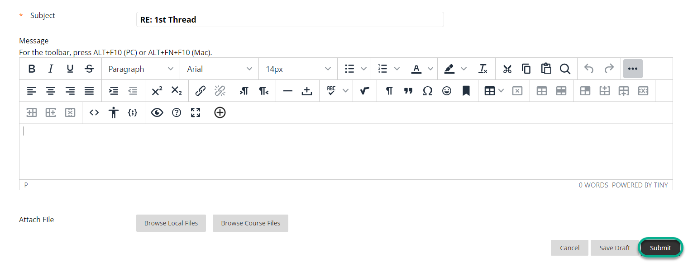Image resolution: width=688 pixels, height=262 pixels.
Task: Insert a link with the chain icon
Action: (x=200, y=91)
